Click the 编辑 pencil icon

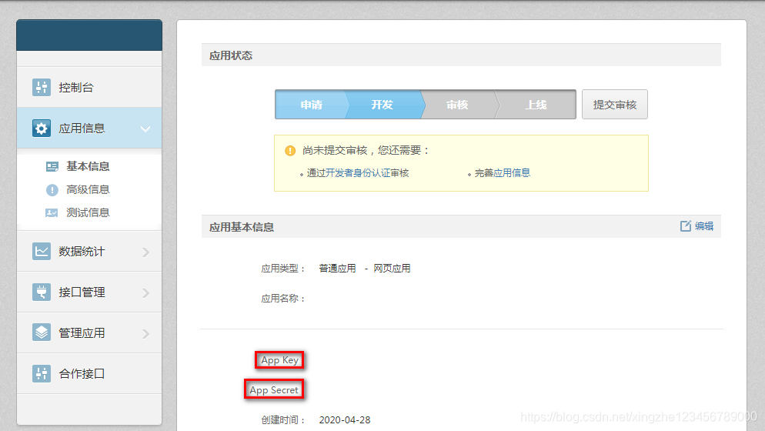click(686, 226)
